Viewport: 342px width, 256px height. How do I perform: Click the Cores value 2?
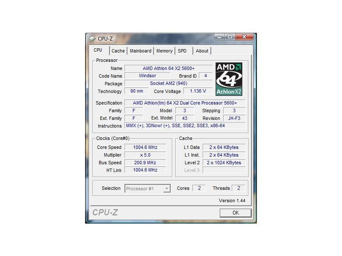199,188
